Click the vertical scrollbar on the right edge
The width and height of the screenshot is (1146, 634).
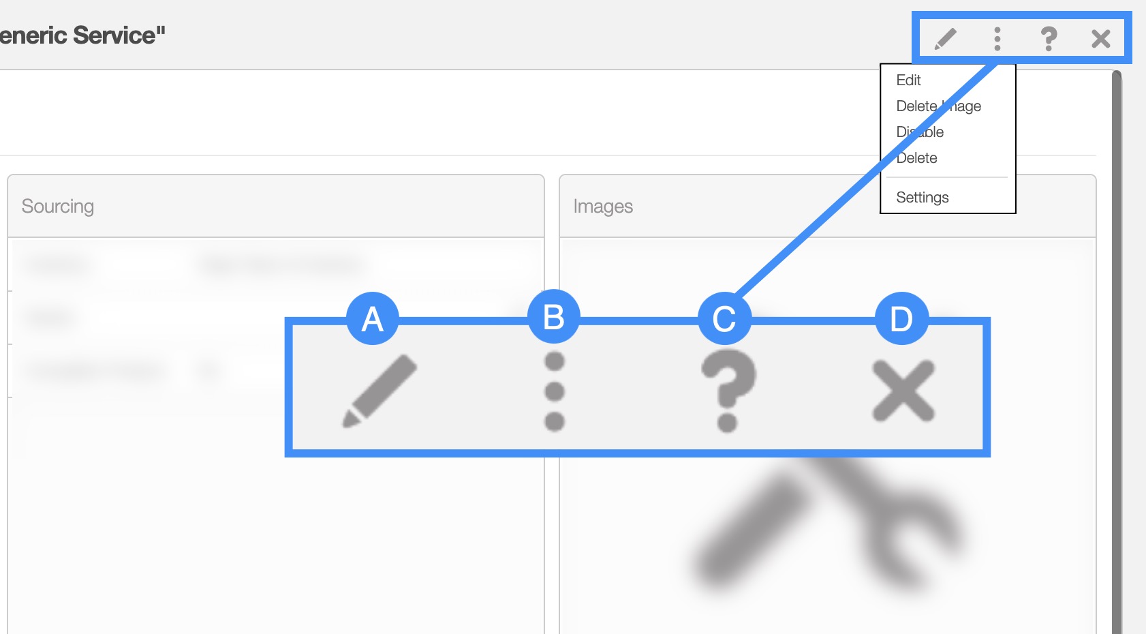(1116, 341)
